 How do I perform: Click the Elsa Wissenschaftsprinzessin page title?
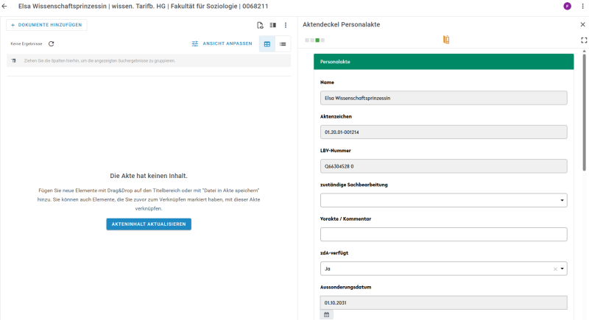[x=144, y=7]
